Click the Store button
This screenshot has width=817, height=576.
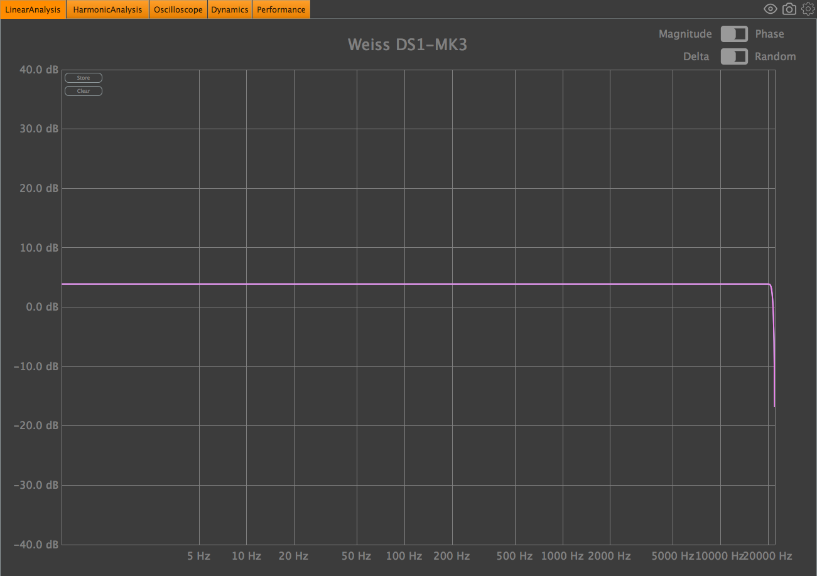84,78
